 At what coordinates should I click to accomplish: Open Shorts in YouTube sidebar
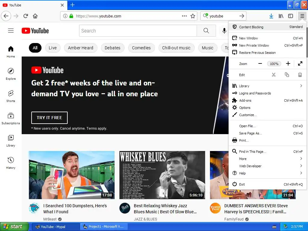pyautogui.click(x=11, y=96)
